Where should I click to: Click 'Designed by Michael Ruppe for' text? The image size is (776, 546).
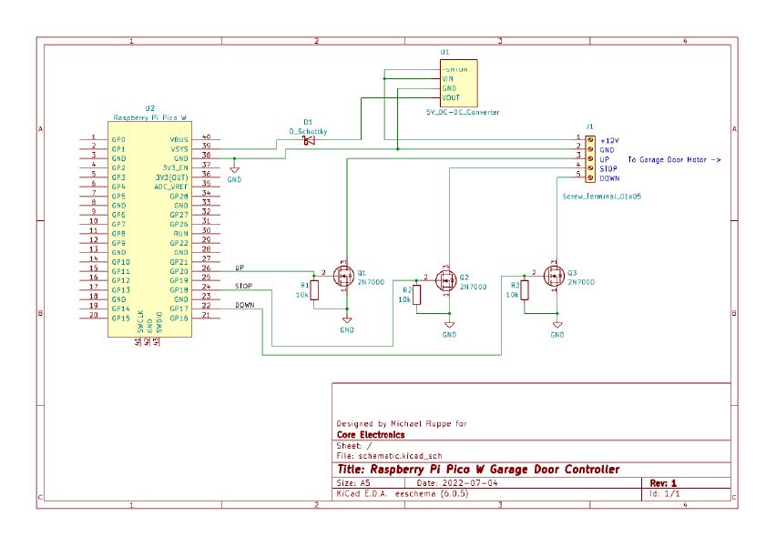click(402, 423)
